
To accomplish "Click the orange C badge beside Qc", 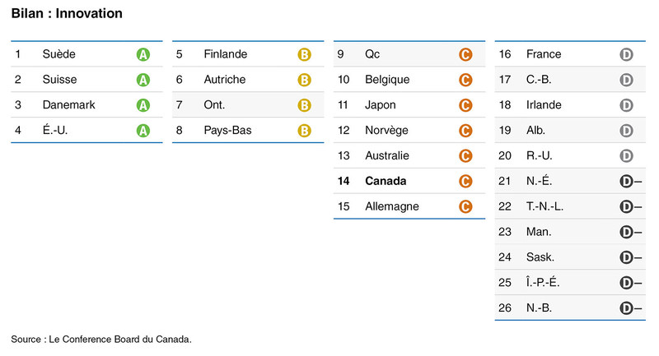I will click(465, 54).
